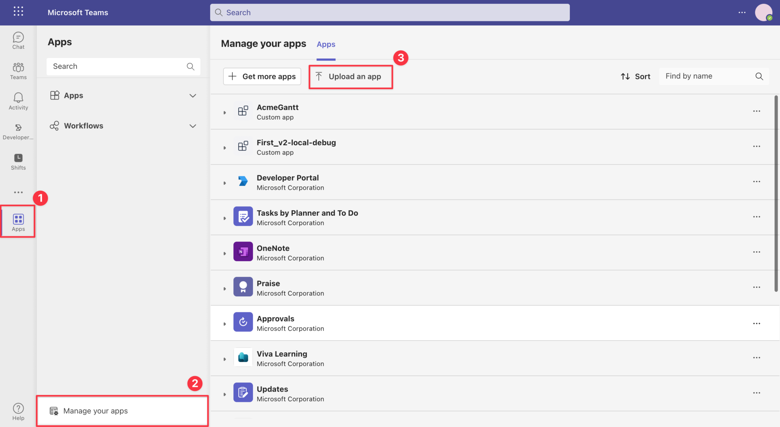Open the app launcher waffle grid

point(18,11)
